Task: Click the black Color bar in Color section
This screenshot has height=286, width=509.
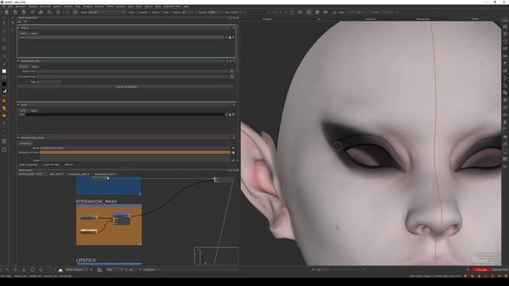Action: 125,114
